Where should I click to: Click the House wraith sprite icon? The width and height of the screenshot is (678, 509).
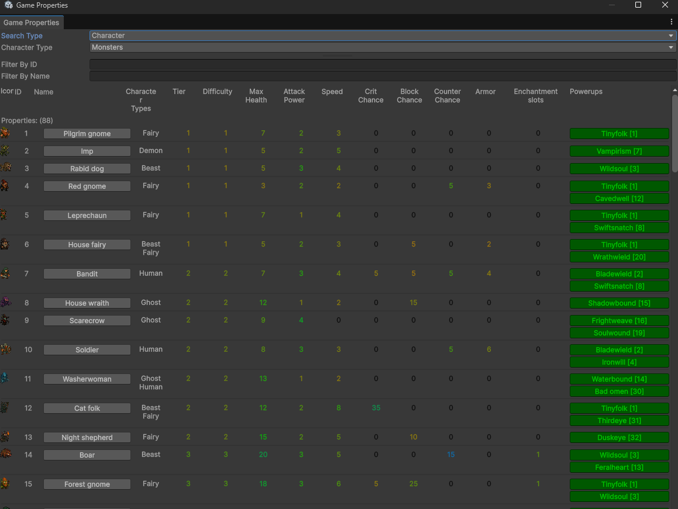[x=5, y=302]
